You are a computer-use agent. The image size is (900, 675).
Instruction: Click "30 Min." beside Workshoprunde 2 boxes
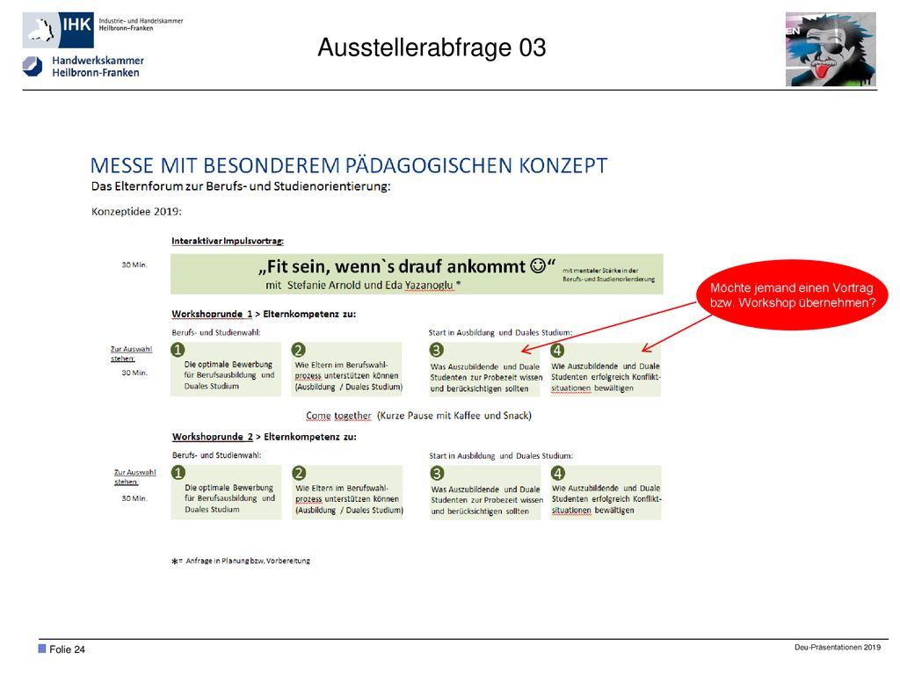[x=134, y=498]
